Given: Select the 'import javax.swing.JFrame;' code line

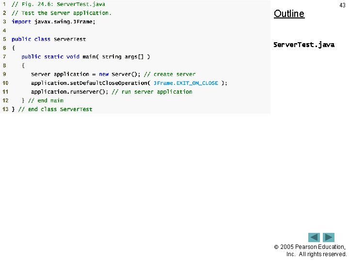Looking at the screenshot, I should [53, 22].
